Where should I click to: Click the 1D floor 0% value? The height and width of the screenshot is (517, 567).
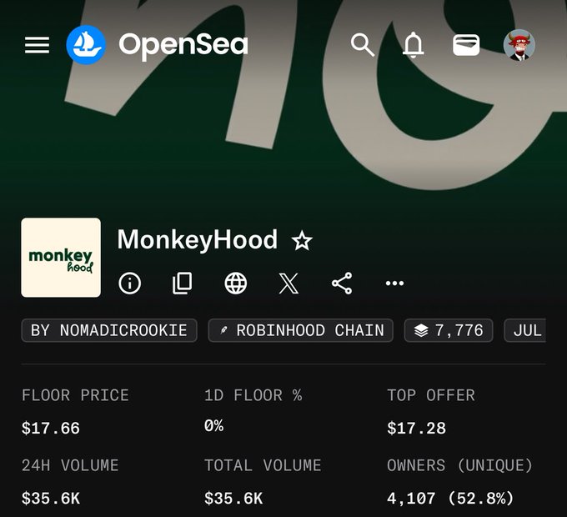[x=213, y=426]
